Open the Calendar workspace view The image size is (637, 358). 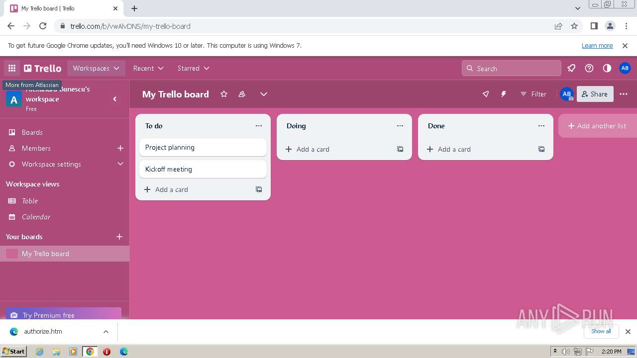tap(65, 217)
